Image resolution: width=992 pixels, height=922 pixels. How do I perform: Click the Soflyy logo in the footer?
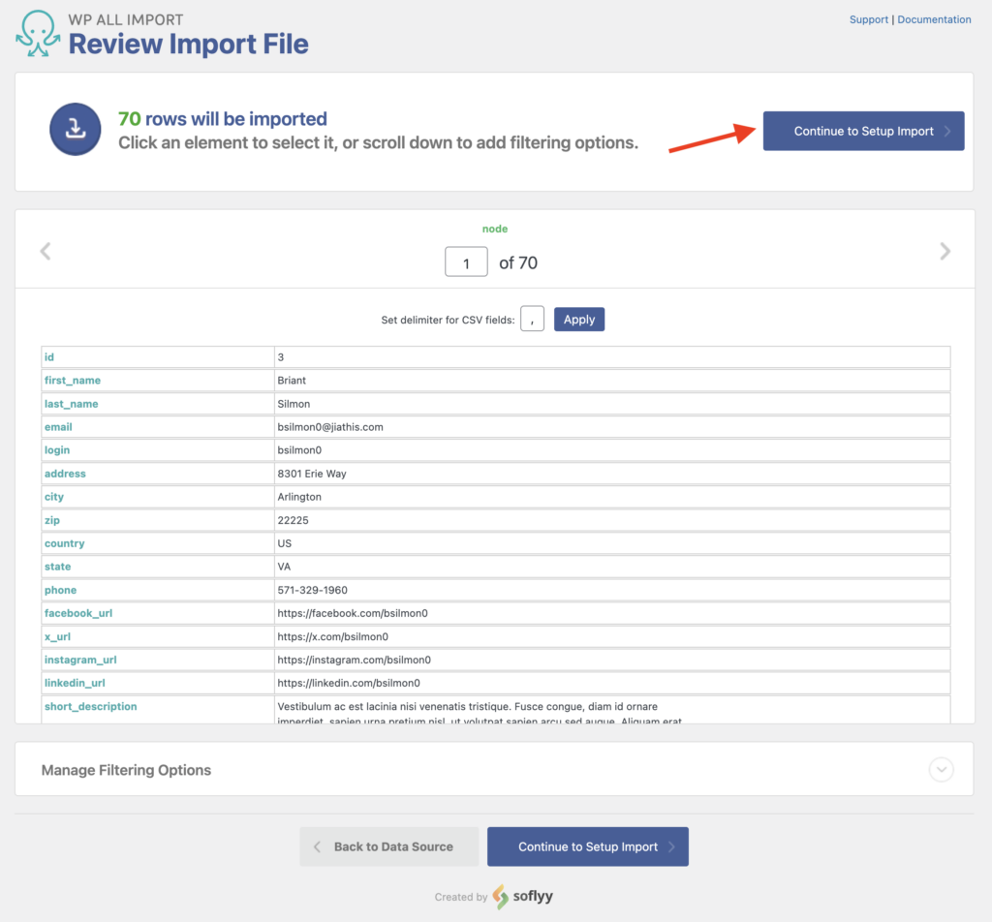pyautogui.click(x=522, y=897)
